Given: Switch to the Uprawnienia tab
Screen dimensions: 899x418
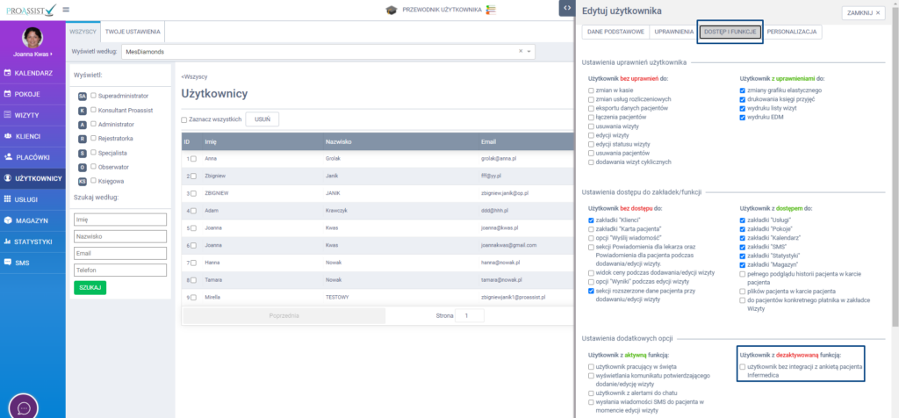Looking at the screenshot, I should coord(673,32).
